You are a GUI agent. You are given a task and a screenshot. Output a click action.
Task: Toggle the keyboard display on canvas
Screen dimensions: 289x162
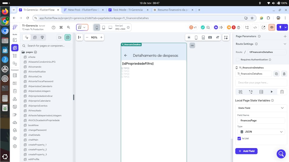pos(210,37)
